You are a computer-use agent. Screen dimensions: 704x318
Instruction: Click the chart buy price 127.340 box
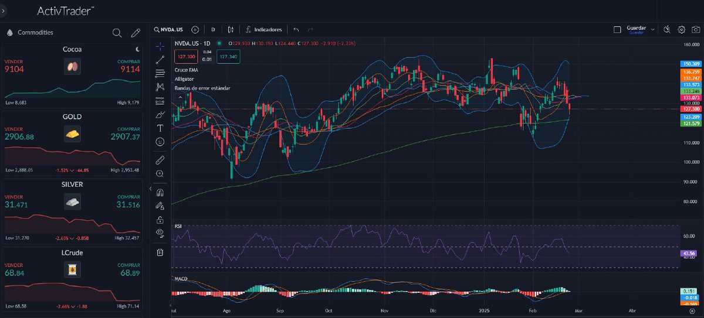[228, 57]
